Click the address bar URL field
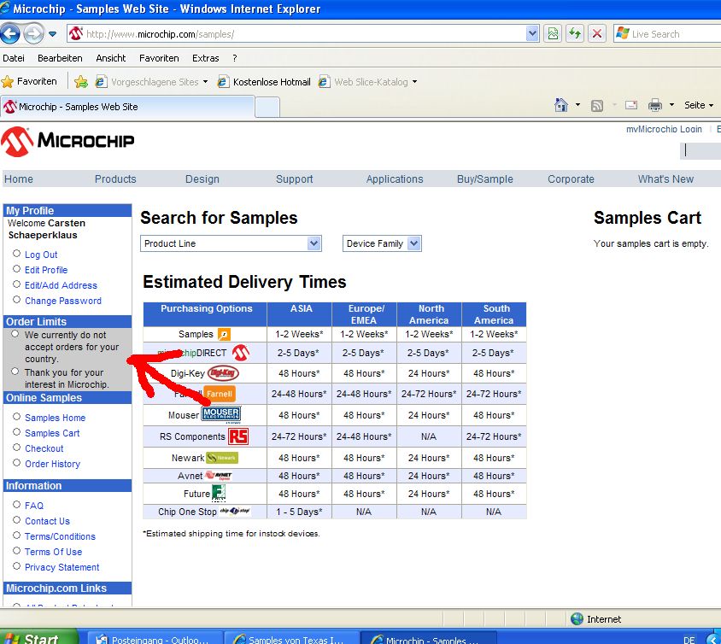Image resolution: width=721 pixels, height=644 pixels. (x=296, y=34)
